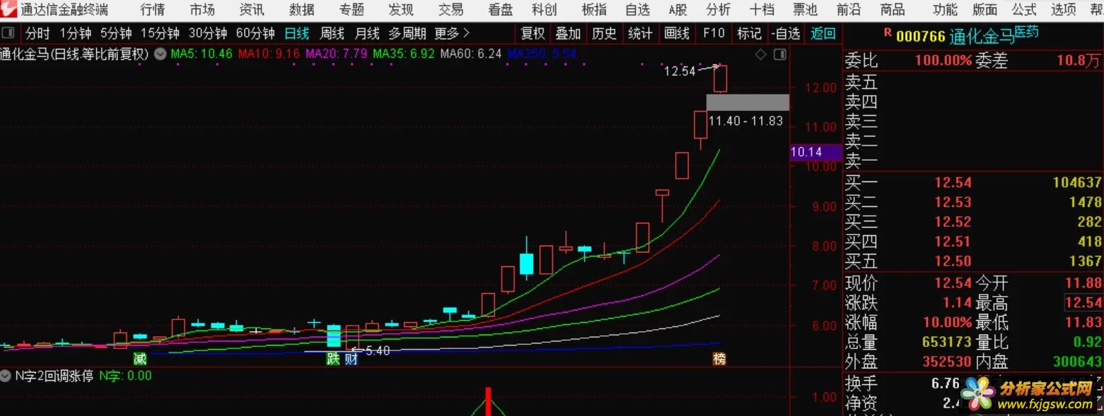Switch to the 1分钟 period tab
The height and width of the screenshot is (416, 1104).
click(75, 33)
